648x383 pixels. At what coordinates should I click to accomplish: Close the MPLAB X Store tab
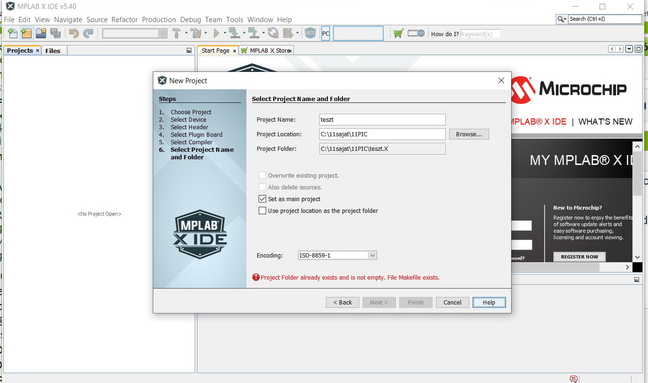(291, 51)
